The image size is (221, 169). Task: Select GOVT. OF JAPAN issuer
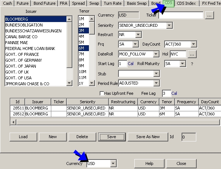coord(35,66)
